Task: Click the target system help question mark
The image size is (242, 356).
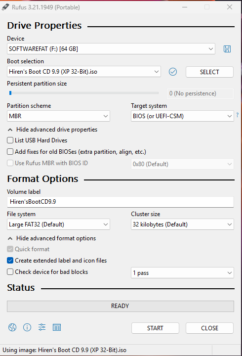Action: (237, 115)
